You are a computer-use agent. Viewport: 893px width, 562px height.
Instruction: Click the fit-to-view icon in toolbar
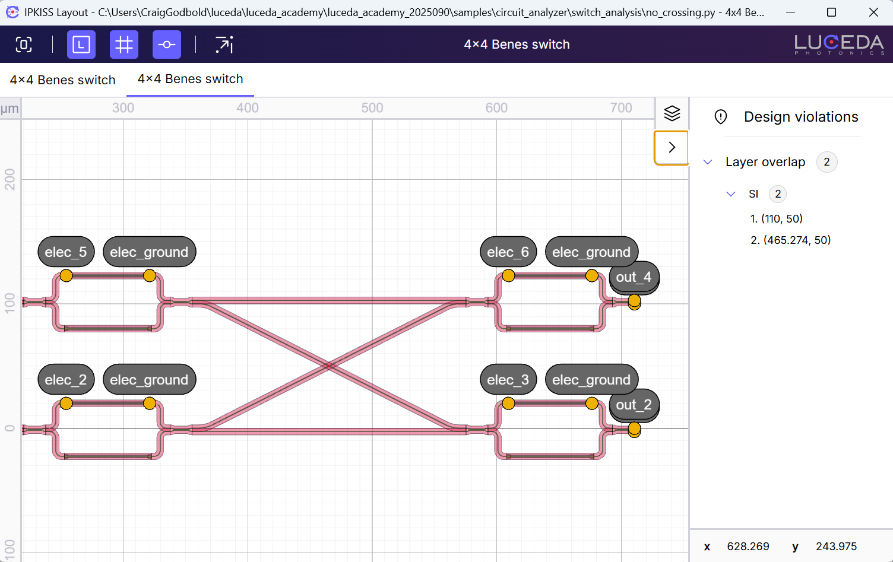(x=24, y=45)
